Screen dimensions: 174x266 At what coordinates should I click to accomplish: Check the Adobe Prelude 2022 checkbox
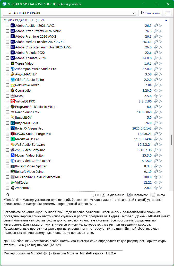(x=7, y=53)
